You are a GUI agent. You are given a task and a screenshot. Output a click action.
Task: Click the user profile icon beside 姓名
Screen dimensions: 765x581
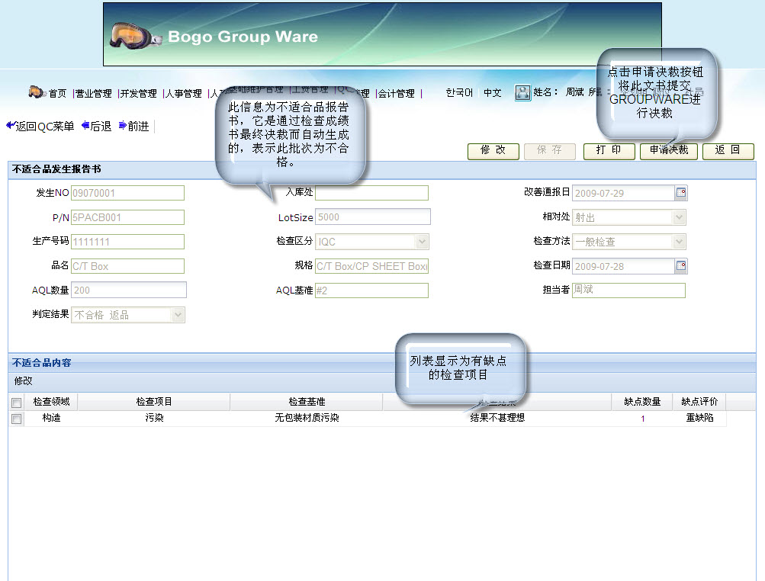click(x=523, y=91)
